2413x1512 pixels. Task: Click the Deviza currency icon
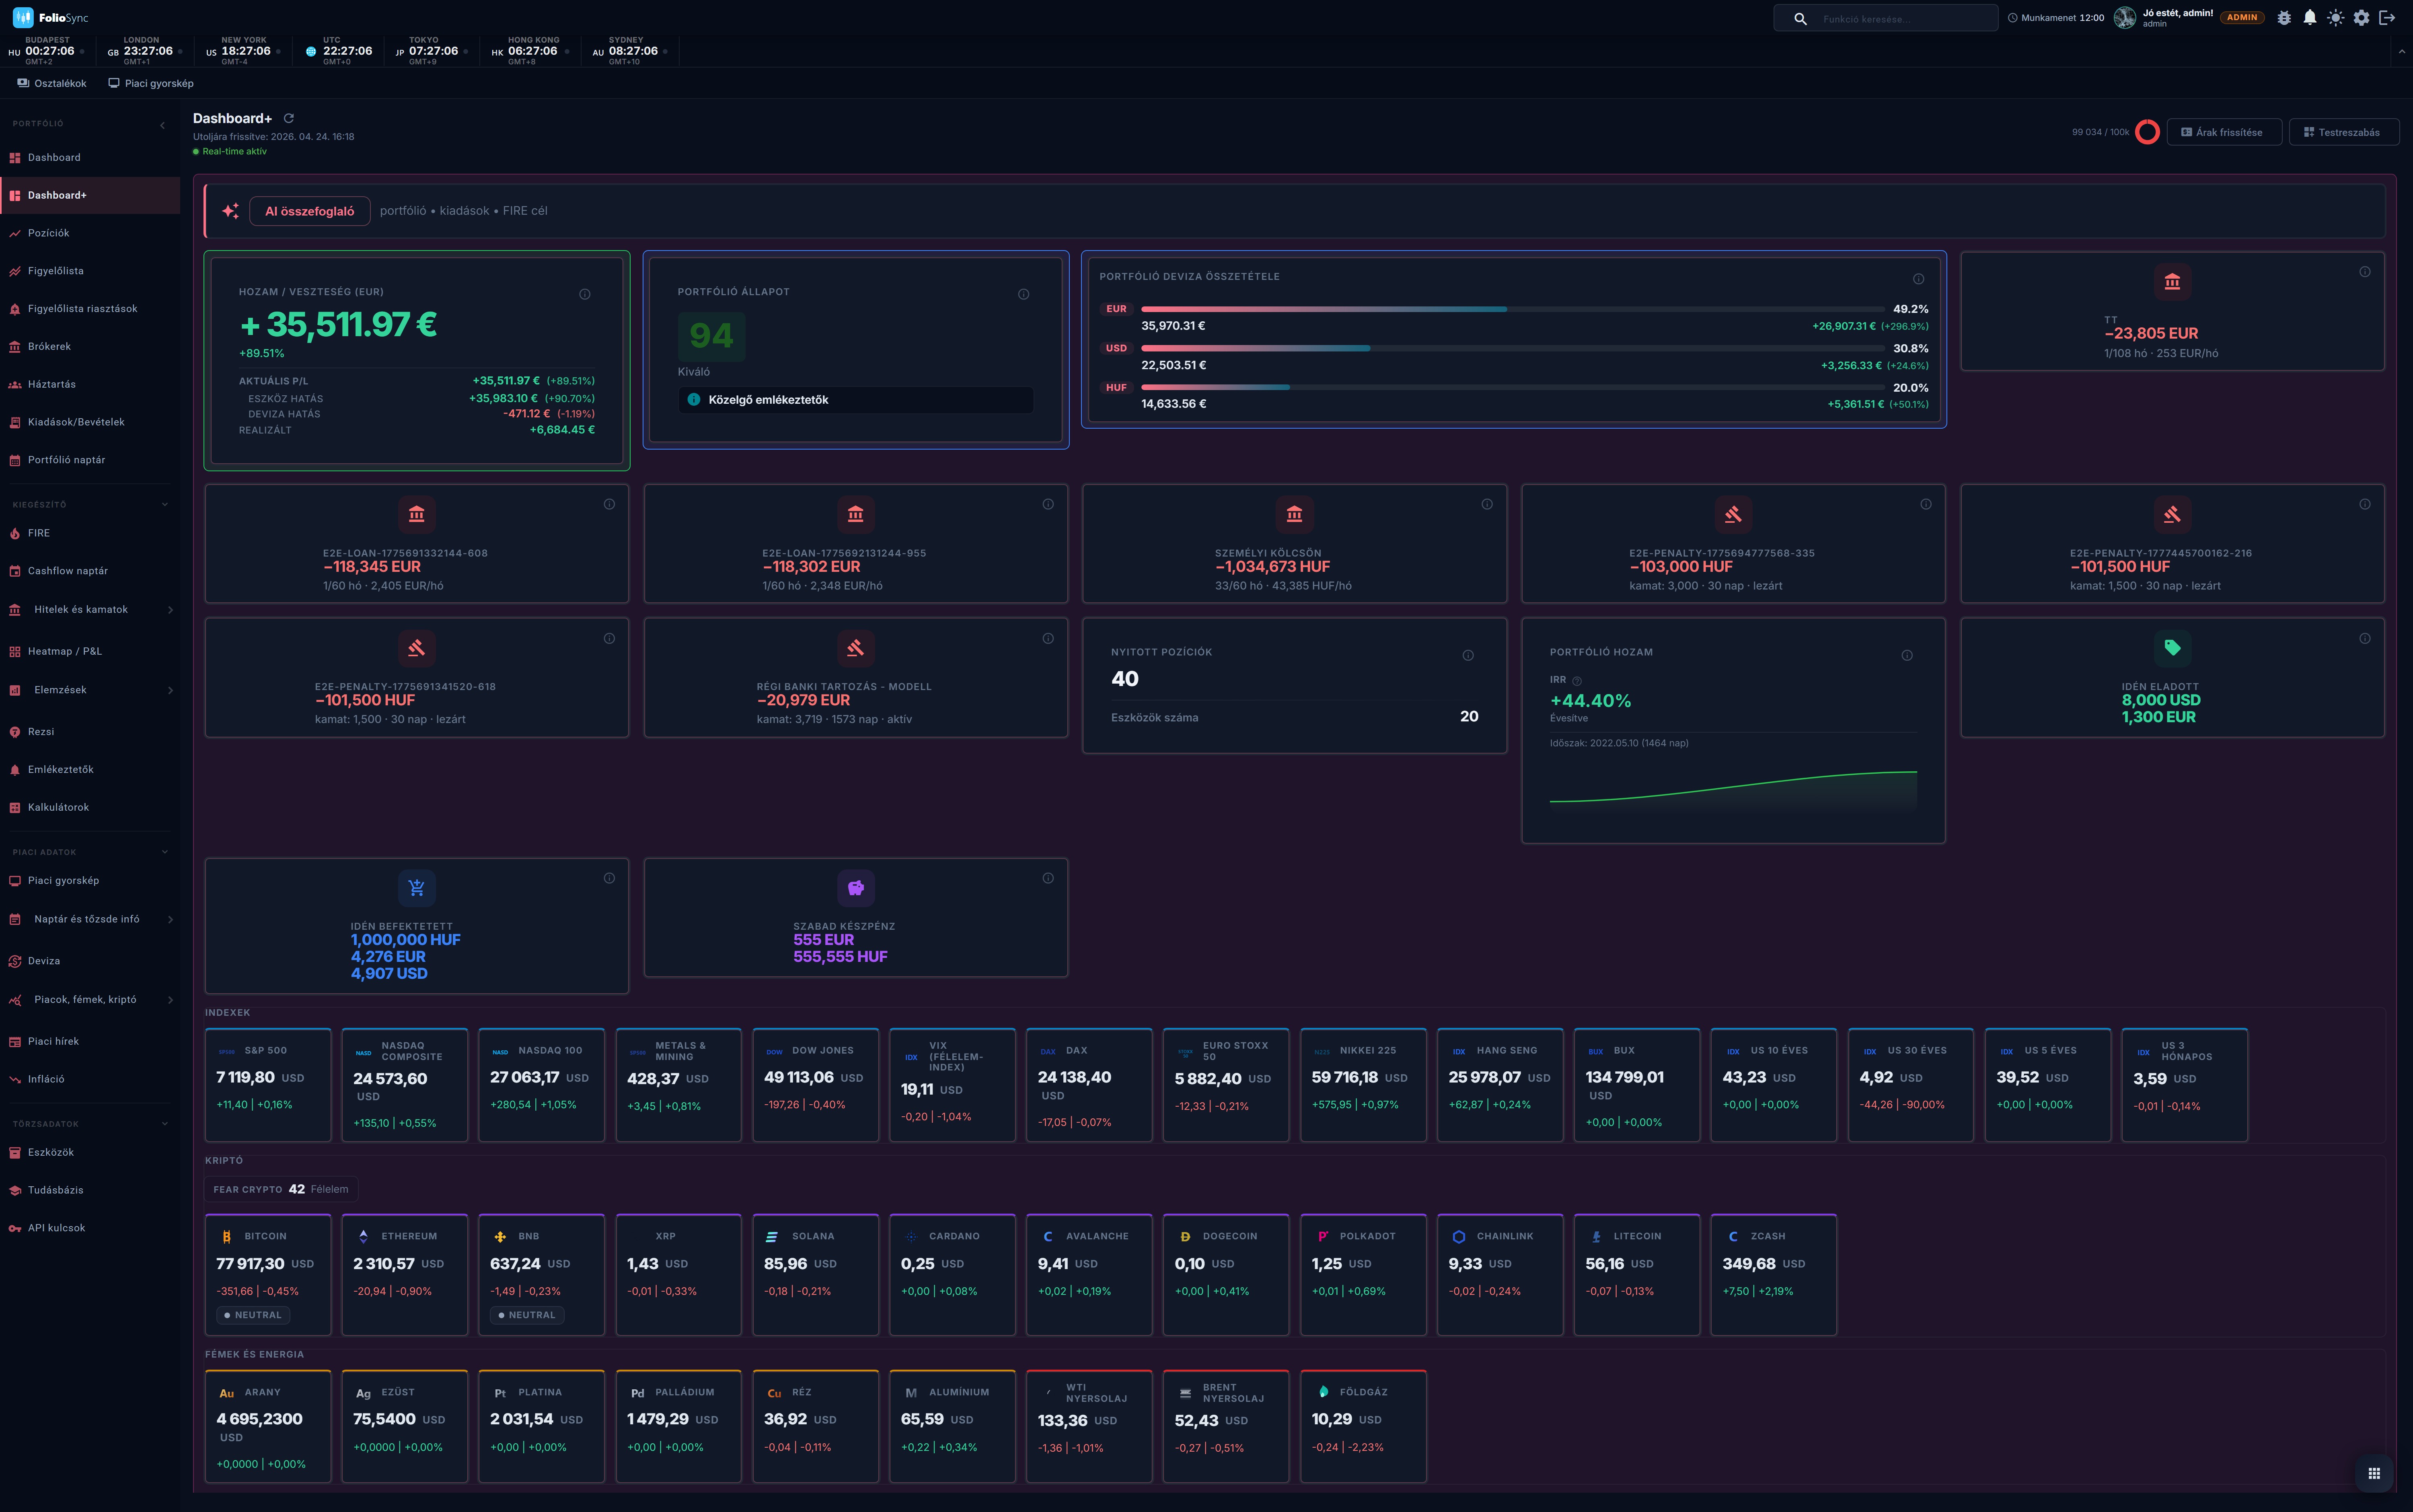pyautogui.click(x=15, y=961)
